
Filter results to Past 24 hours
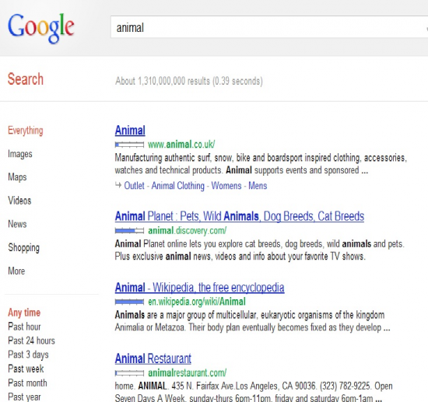pos(31,341)
